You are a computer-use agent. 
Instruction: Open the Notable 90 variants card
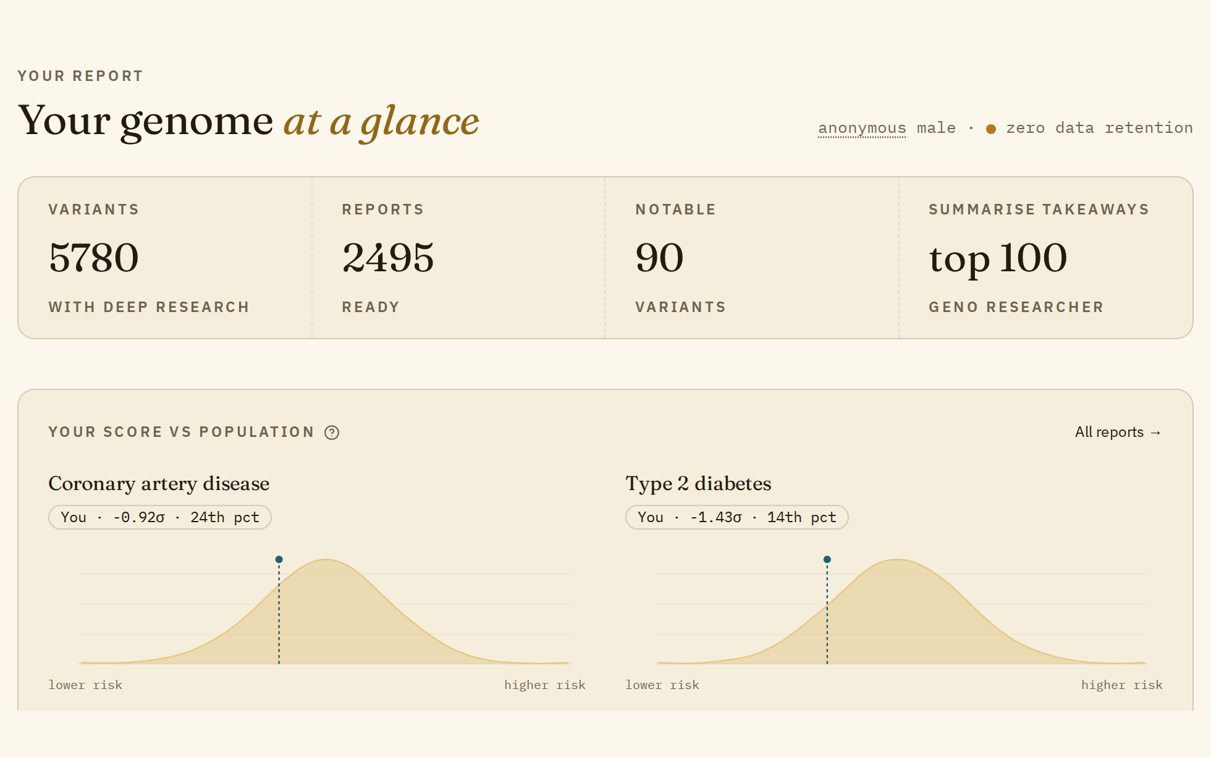752,258
